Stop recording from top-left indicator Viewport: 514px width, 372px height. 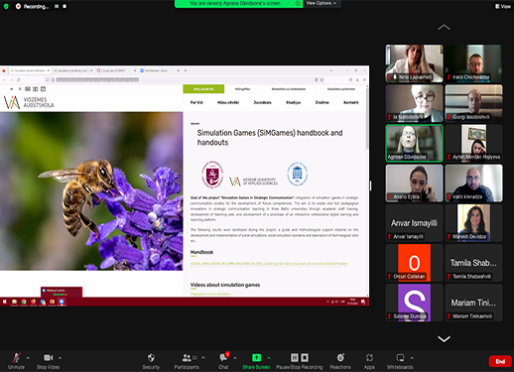[x=64, y=6]
